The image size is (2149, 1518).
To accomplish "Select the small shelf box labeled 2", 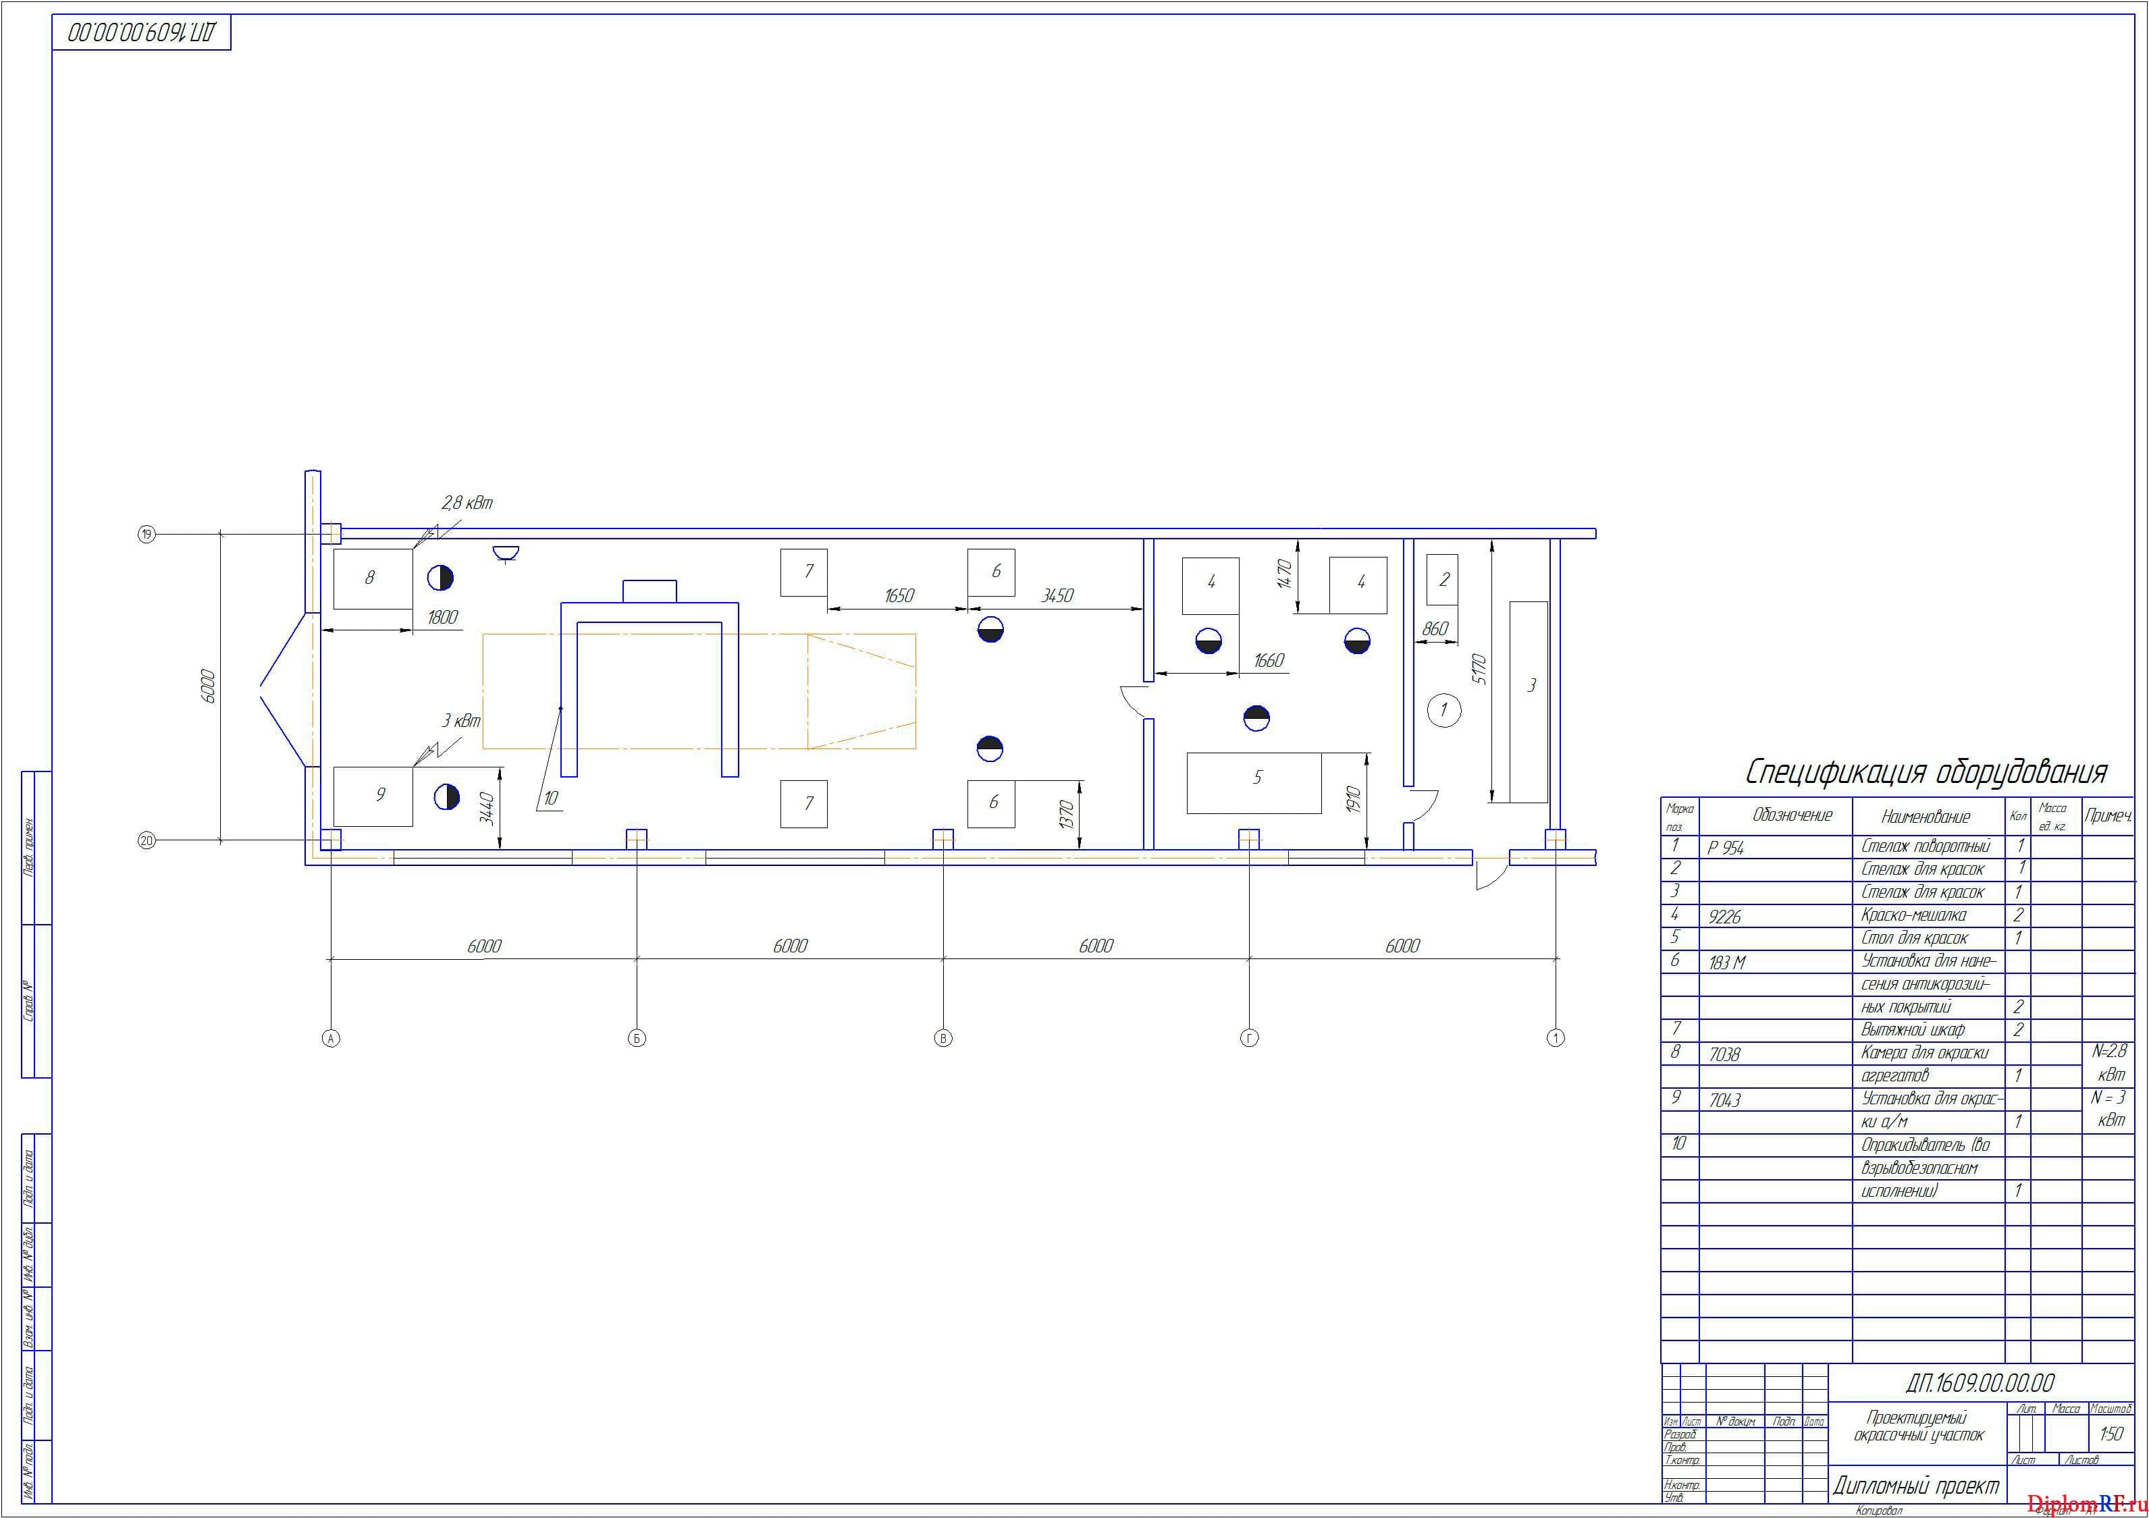I will click(x=1442, y=579).
